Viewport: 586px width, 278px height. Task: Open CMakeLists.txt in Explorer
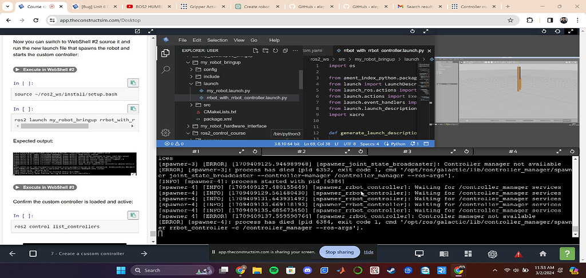tap(219, 112)
